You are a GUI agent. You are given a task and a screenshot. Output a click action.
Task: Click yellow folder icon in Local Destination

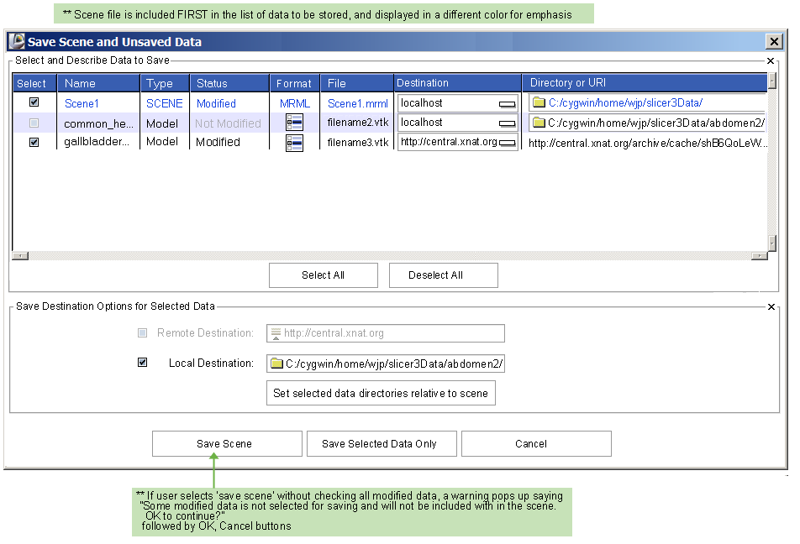[276, 364]
